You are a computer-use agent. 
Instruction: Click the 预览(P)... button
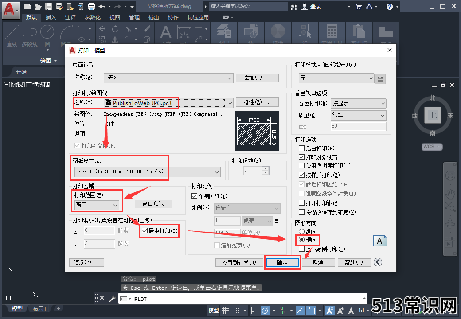pos(86,262)
